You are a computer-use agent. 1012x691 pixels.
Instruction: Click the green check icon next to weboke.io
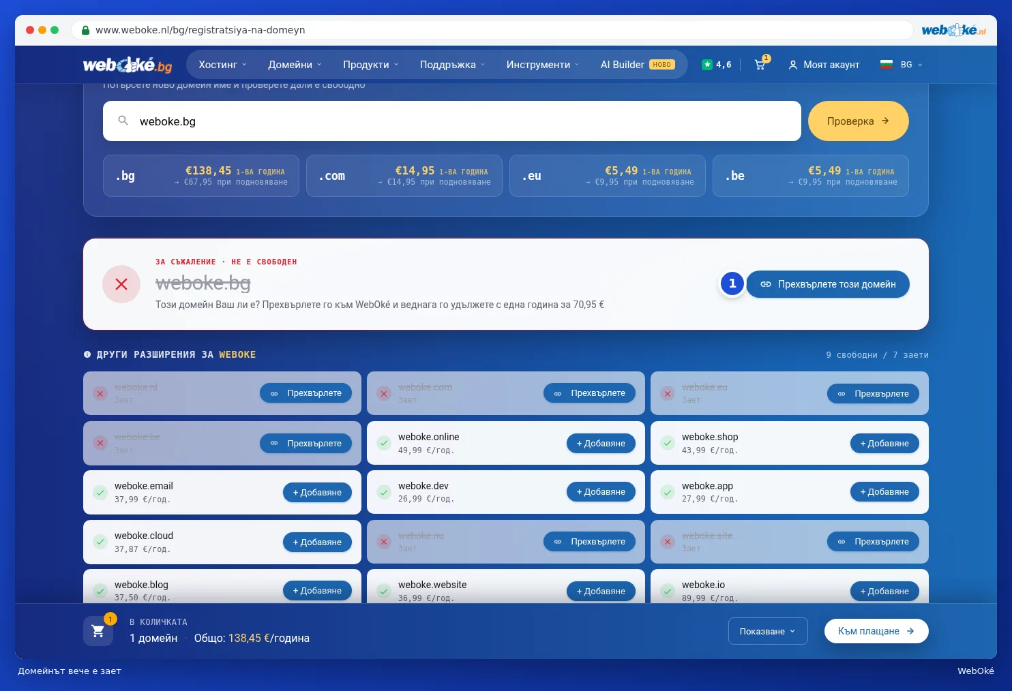(668, 591)
